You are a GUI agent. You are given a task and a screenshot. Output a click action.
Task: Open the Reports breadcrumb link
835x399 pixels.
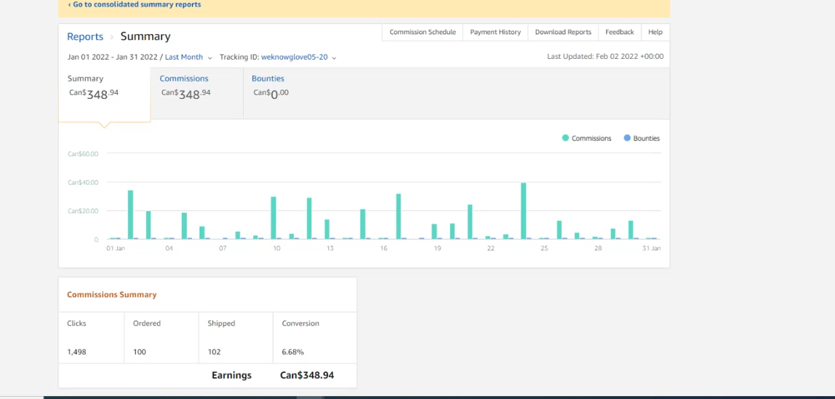(x=85, y=37)
